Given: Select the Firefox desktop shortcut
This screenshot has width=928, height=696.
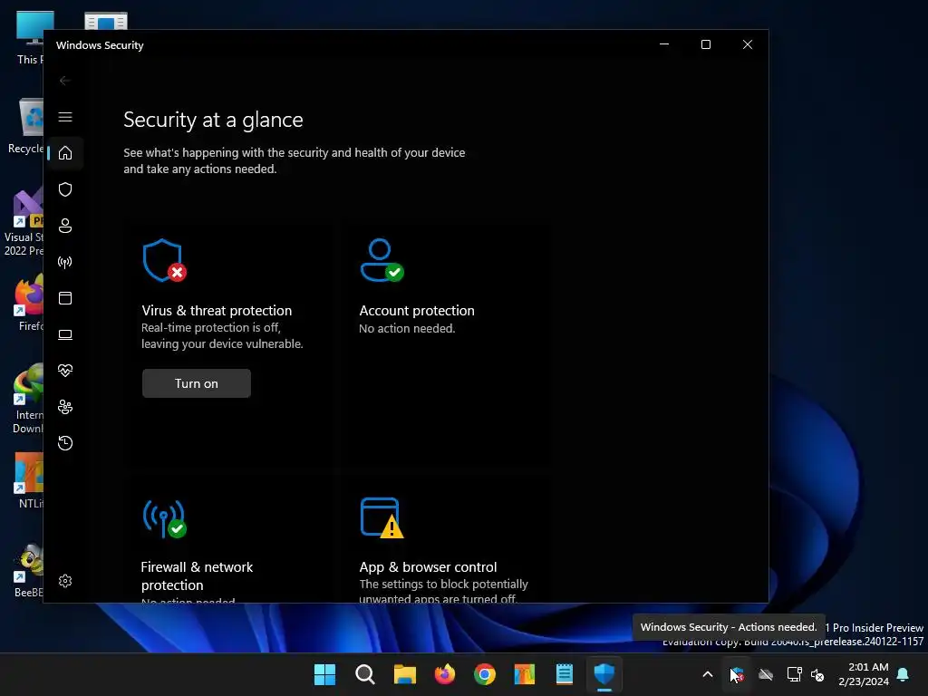Looking at the screenshot, I should point(28,302).
